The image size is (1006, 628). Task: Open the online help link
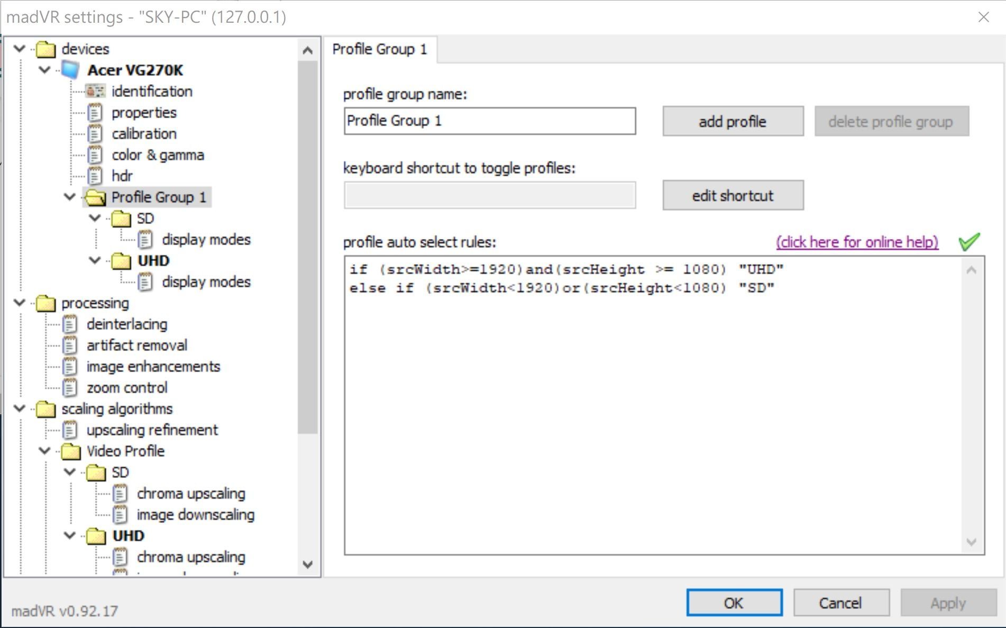[857, 242]
